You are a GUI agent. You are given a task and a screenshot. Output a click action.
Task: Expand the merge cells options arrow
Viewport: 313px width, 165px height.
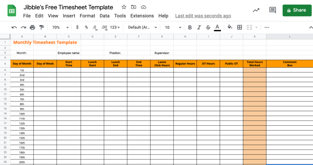pyautogui.click(x=256, y=27)
